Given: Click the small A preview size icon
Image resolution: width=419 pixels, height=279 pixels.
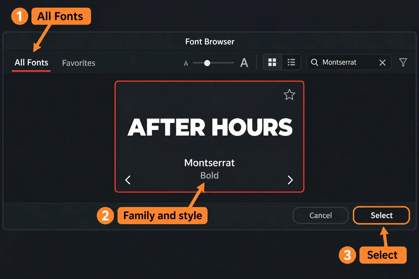Looking at the screenshot, I should click(x=186, y=63).
